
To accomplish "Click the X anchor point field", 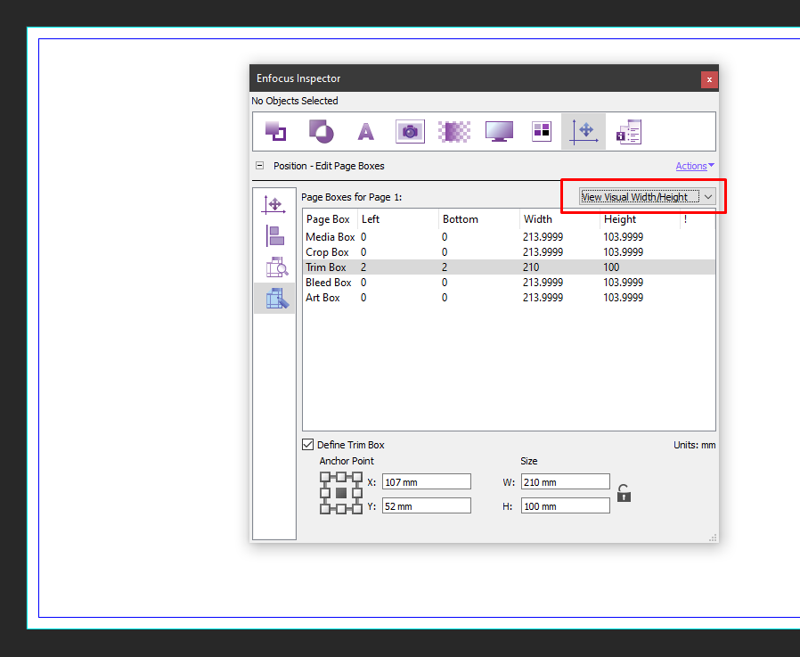I will [x=427, y=482].
